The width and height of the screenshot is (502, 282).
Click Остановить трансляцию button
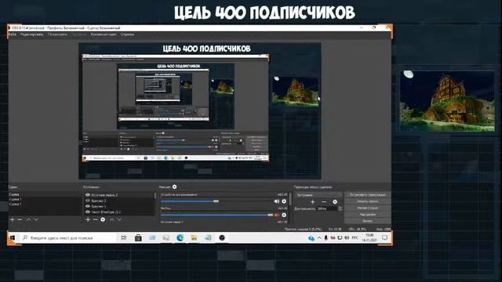368,195
